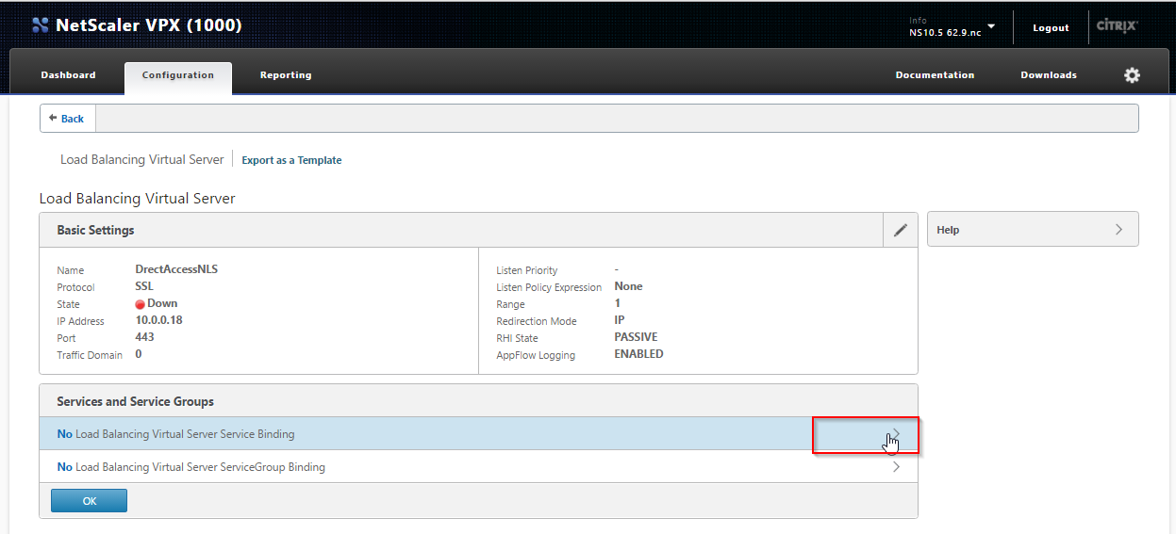Image resolution: width=1176 pixels, height=534 pixels.
Task: Open settings via the gear icon
Action: (1132, 75)
